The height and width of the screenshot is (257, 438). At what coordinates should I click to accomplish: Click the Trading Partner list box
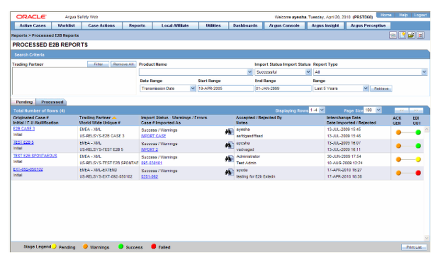pyautogui.click(x=74, y=81)
